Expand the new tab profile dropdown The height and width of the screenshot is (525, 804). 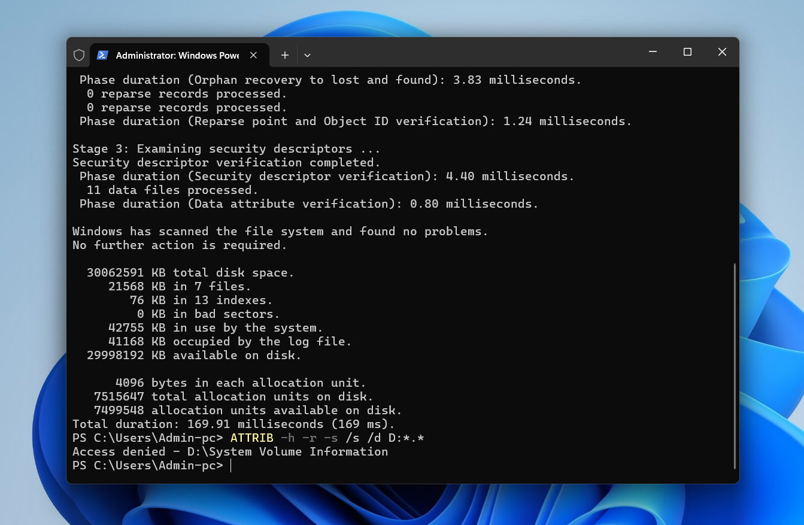(307, 55)
